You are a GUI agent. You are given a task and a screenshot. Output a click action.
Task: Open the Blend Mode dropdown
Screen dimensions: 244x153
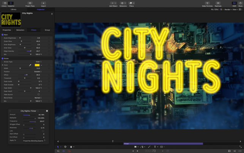click(x=38, y=98)
